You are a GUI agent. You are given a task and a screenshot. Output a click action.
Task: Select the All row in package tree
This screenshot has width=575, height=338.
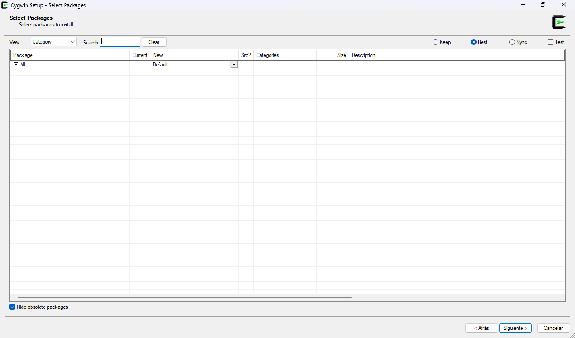tap(287, 65)
